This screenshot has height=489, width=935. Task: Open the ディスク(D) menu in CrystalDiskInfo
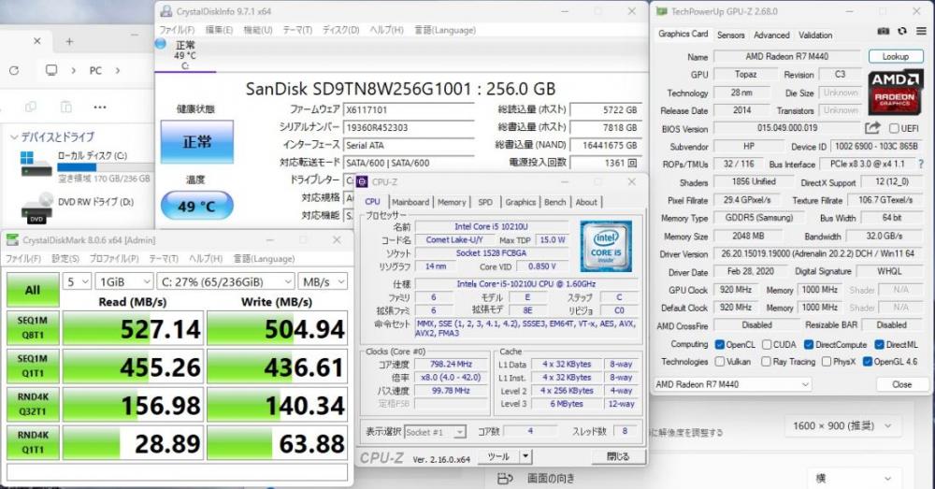(x=341, y=30)
